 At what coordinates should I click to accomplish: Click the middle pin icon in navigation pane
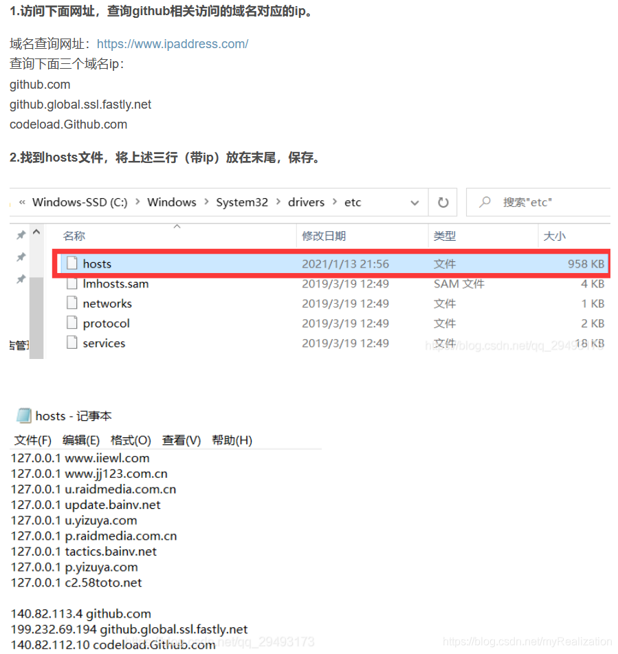(21, 257)
